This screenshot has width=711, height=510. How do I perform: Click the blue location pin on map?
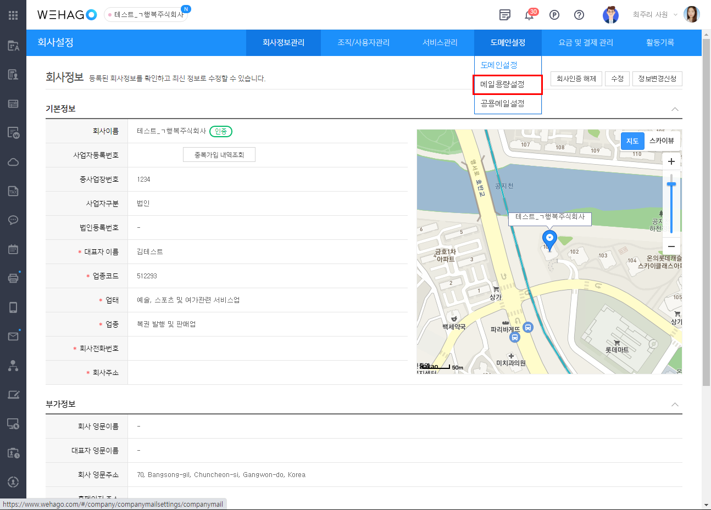coord(549,238)
